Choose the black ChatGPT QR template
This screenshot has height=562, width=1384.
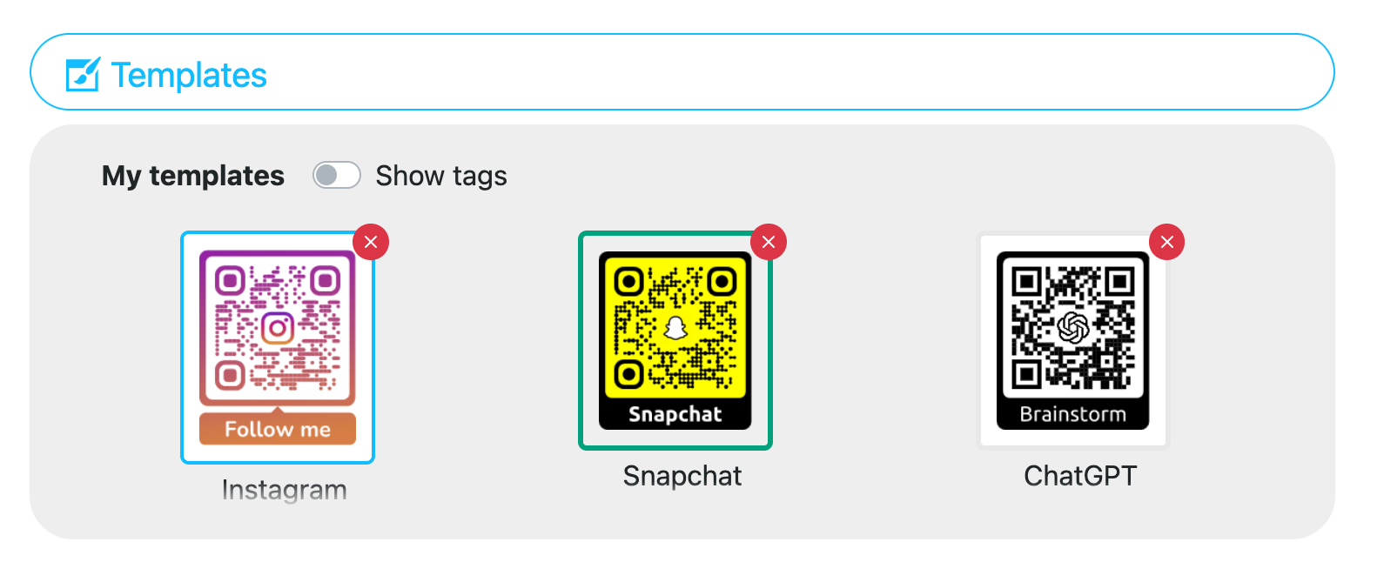(1073, 340)
